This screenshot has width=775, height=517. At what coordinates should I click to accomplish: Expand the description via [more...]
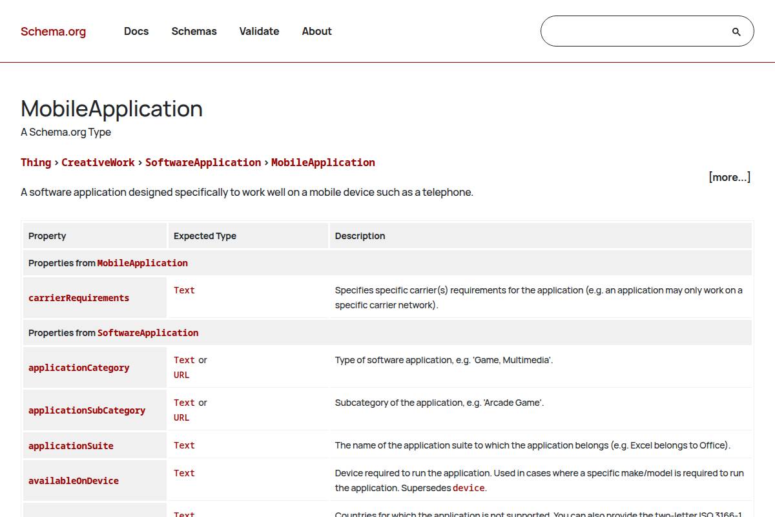[x=730, y=177]
